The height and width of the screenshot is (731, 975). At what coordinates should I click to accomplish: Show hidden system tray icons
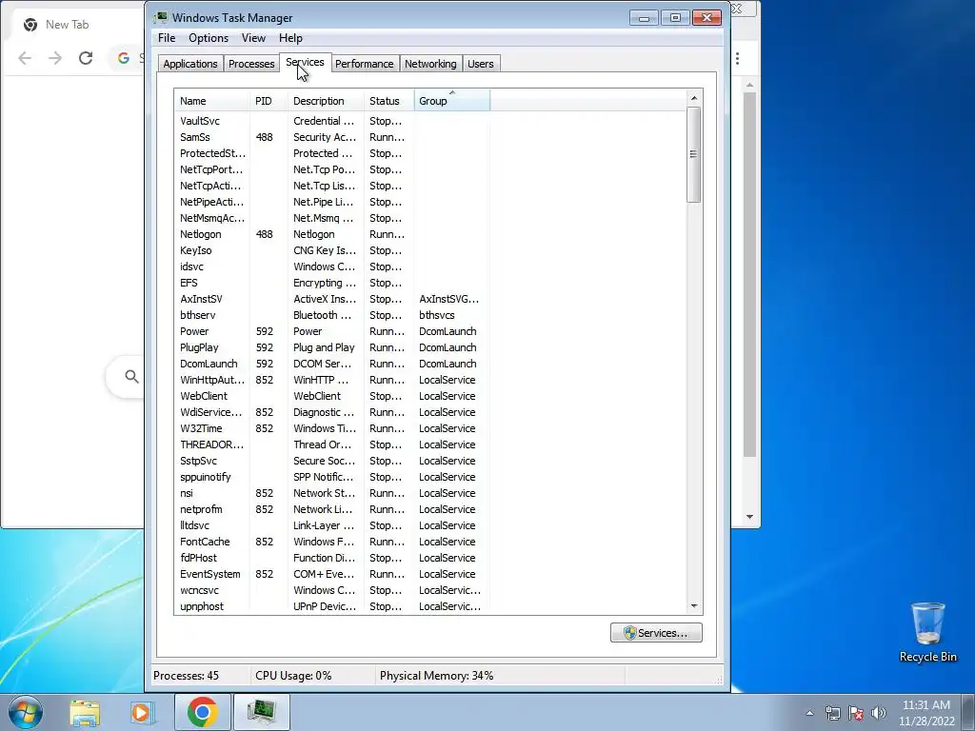[809, 713]
